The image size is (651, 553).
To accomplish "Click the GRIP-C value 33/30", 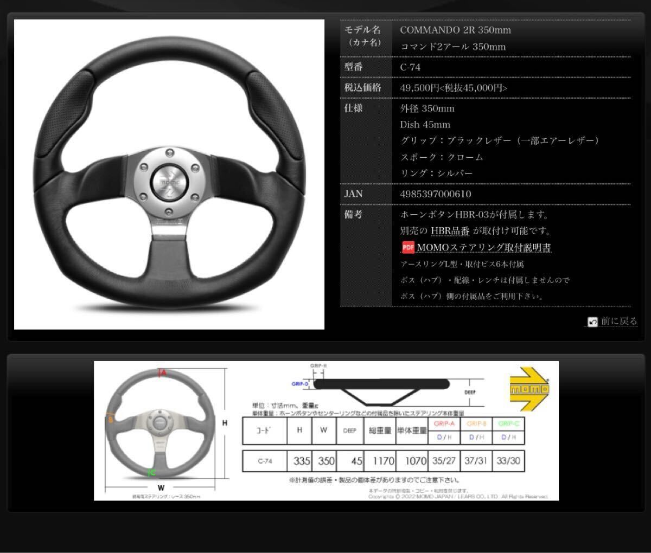I will [x=508, y=461].
